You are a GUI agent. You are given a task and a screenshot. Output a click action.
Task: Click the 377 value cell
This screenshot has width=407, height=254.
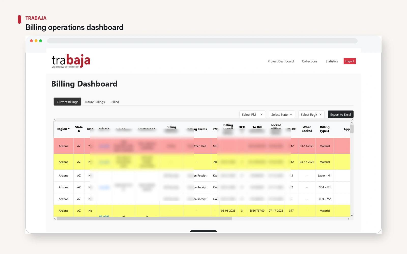291,211
